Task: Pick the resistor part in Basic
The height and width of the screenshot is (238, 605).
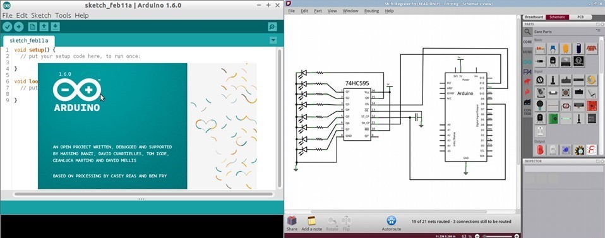Action: click(540, 49)
